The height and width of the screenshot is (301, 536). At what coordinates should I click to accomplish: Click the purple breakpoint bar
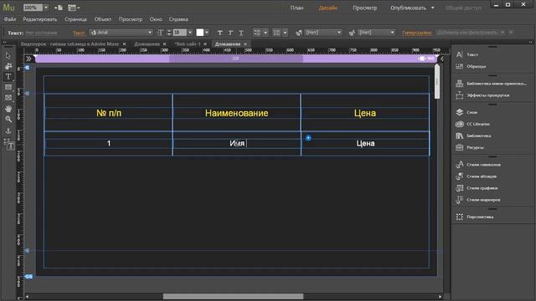235,59
